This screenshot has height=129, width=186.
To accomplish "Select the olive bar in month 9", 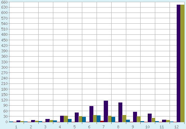I will (139, 119).
